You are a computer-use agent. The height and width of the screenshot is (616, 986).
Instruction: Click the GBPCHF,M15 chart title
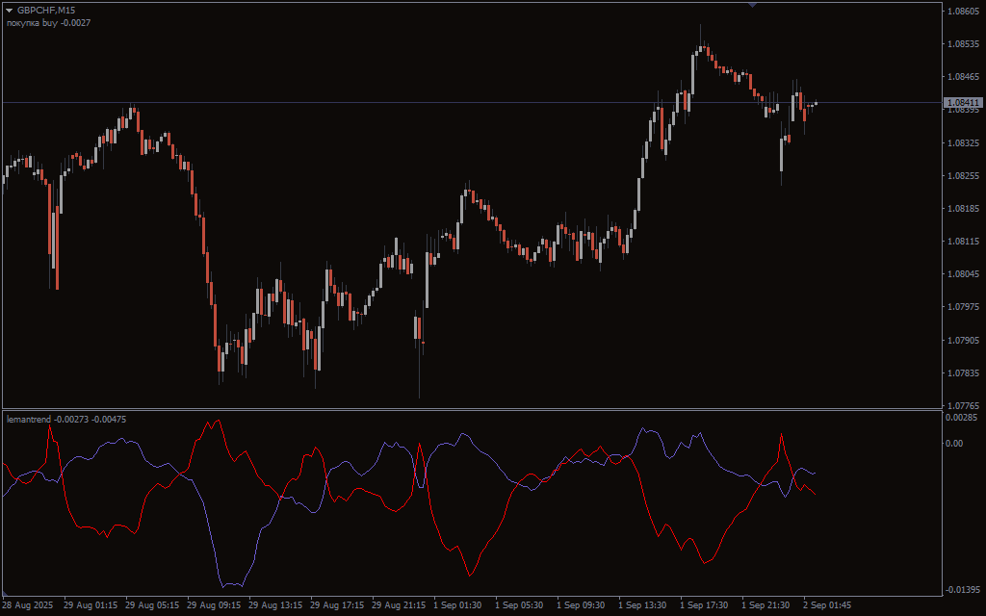(x=46, y=10)
